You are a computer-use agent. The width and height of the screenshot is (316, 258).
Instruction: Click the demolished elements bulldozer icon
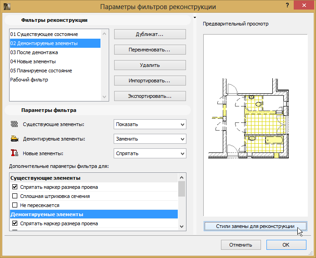[14, 139]
